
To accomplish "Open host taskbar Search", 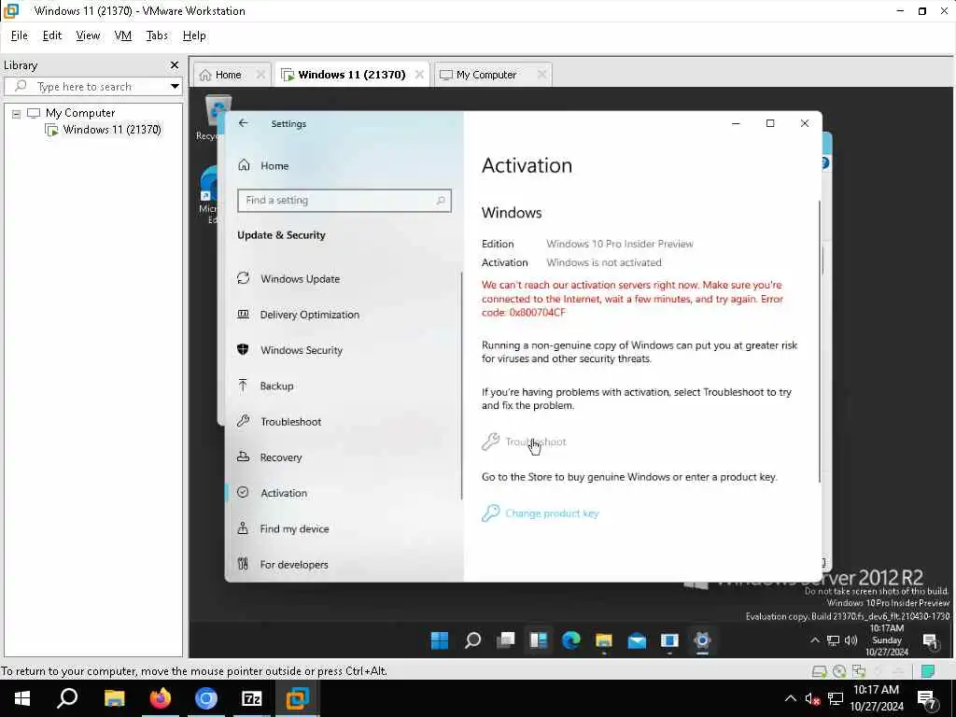I will [x=67, y=698].
